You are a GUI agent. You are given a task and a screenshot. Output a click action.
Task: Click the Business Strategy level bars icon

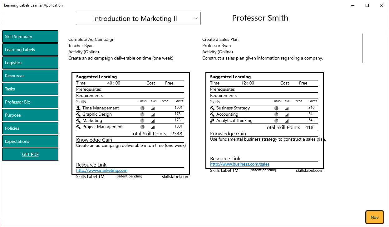coord(287,109)
